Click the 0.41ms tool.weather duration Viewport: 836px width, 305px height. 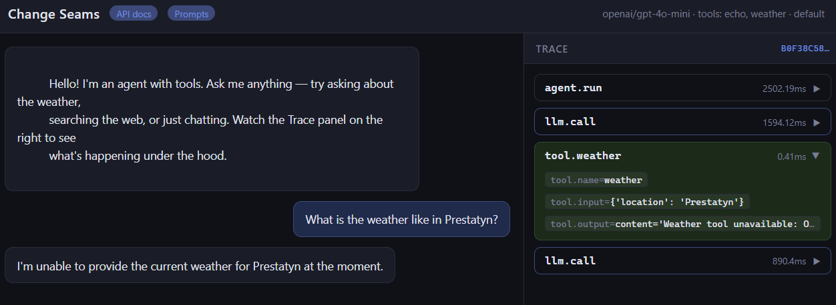791,156
